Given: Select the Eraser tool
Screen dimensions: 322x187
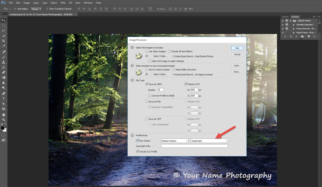Looking at the screenshot, I should tap(4, 72).
